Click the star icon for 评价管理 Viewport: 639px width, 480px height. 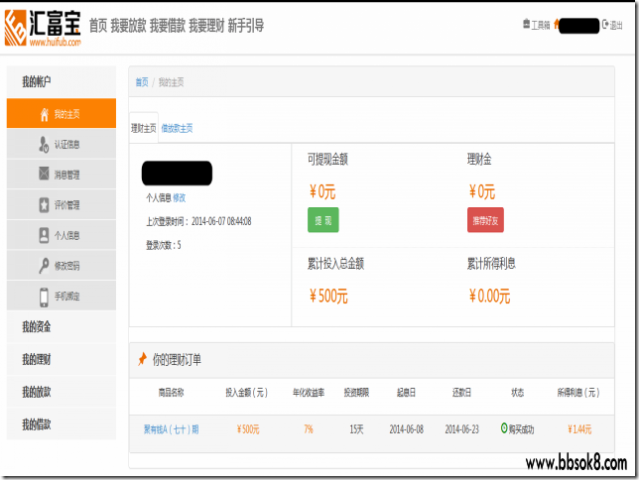point(44,205)
